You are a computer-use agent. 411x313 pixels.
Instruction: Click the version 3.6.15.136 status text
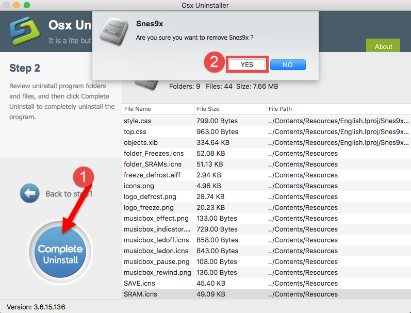36,307
